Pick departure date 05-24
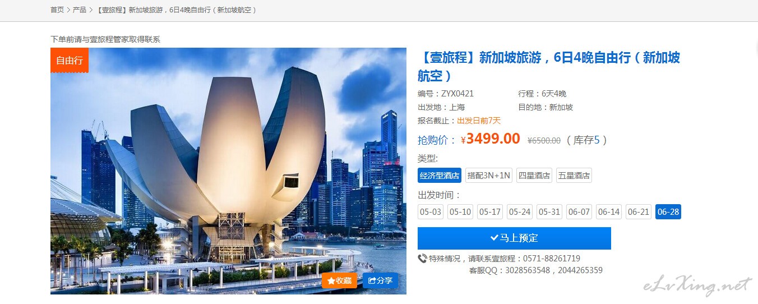Screen dimensions: 758x304 pyautogui.click(x=520, y=212)
